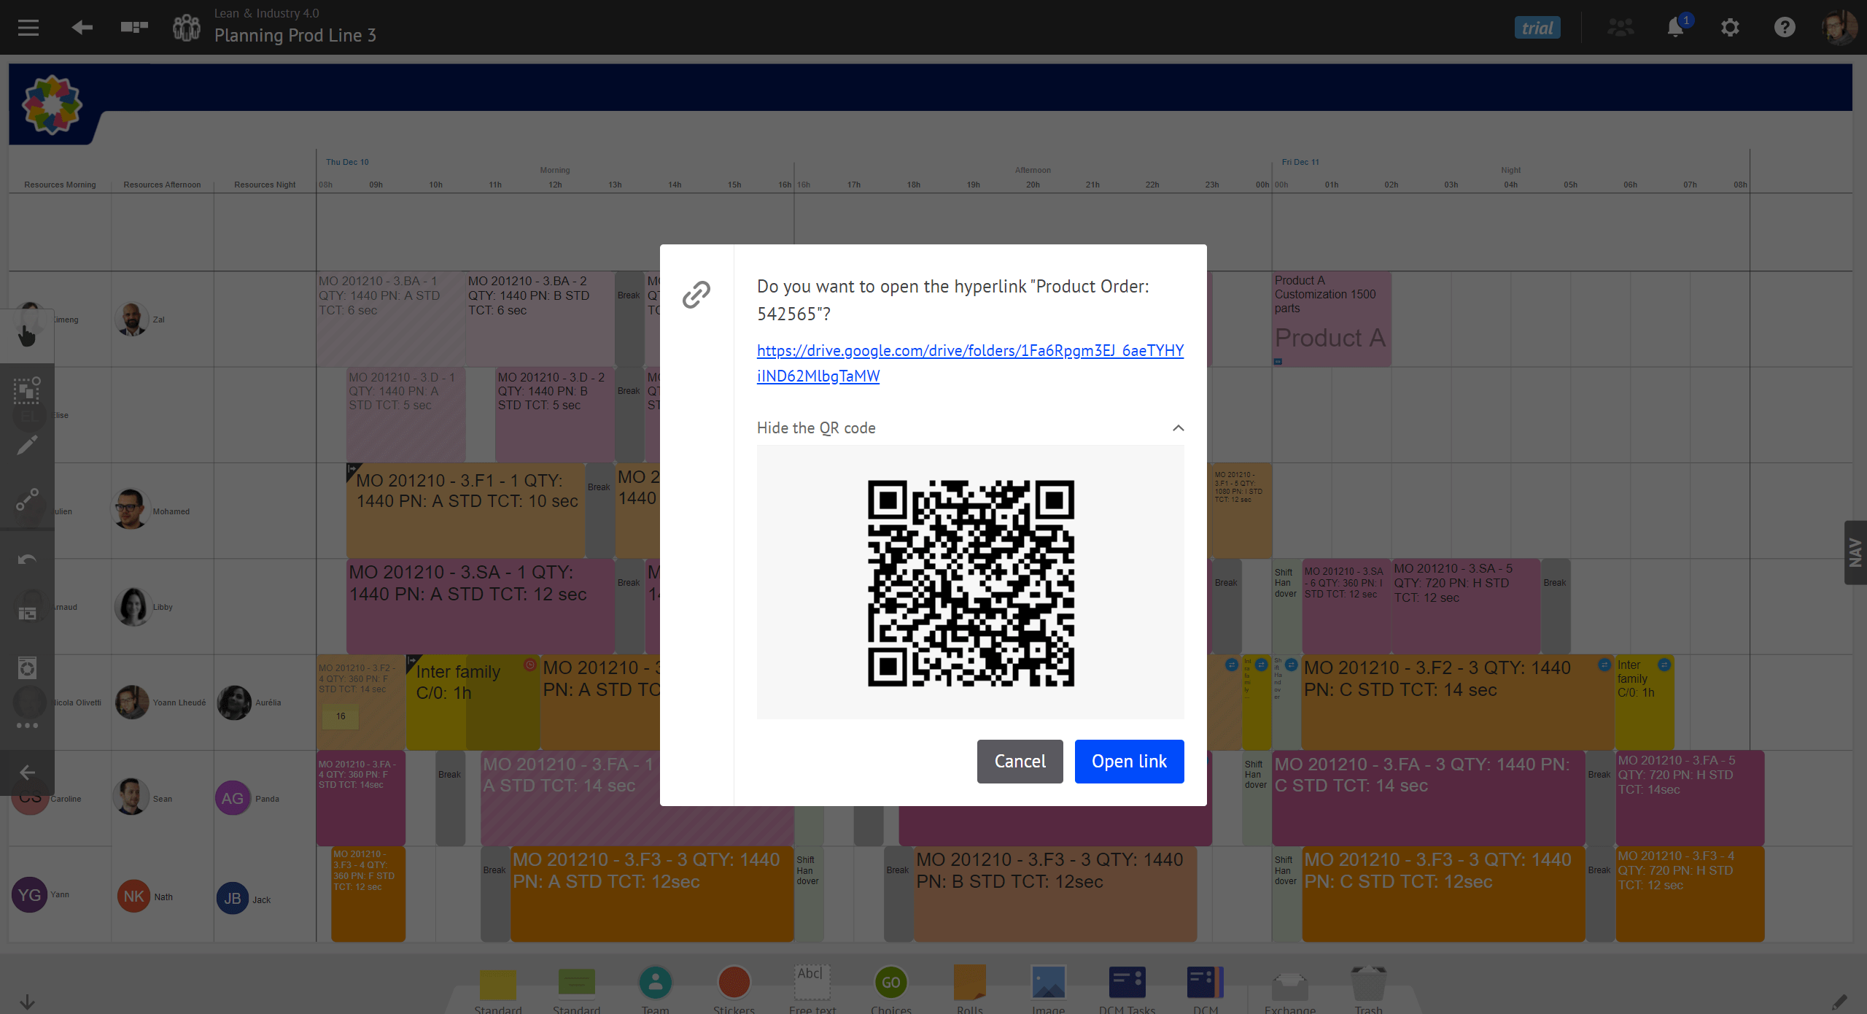Select the connector link tool
1867x1014 pixels.
pyautogui.click(x=27, y=500)
